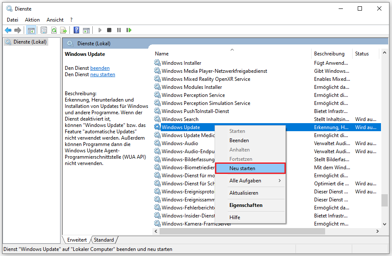Click the Dienste title bar app icon
Viewport: 392px width, 256px height.
point(9,9)
